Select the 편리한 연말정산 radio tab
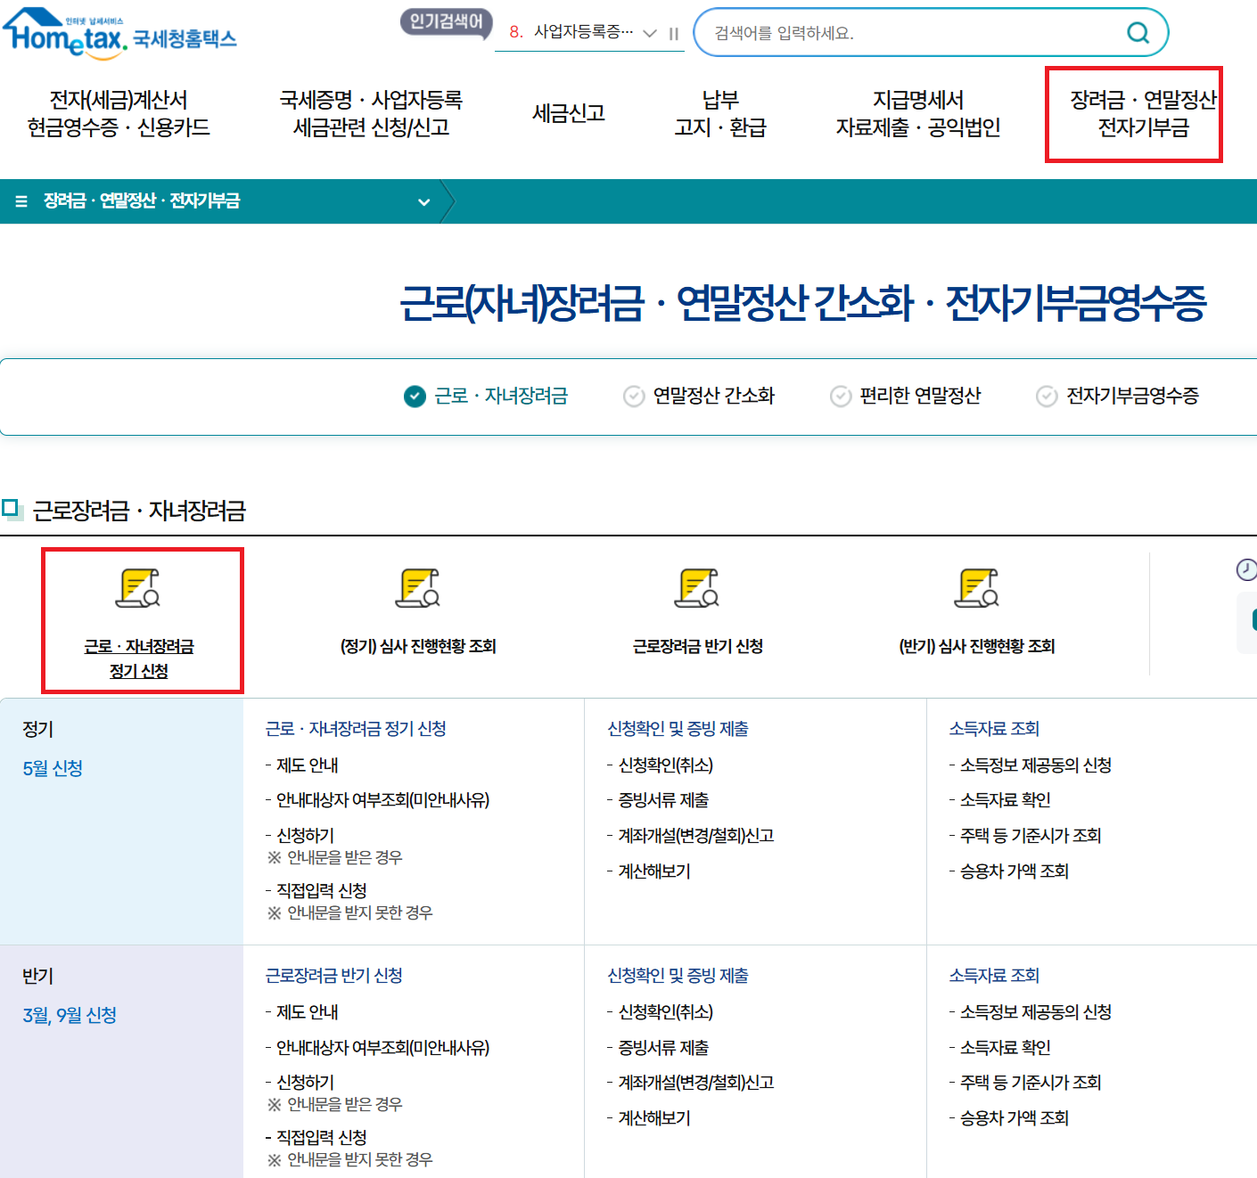1257x1178 pixels. pyautogui.click(x=905, y=396)
